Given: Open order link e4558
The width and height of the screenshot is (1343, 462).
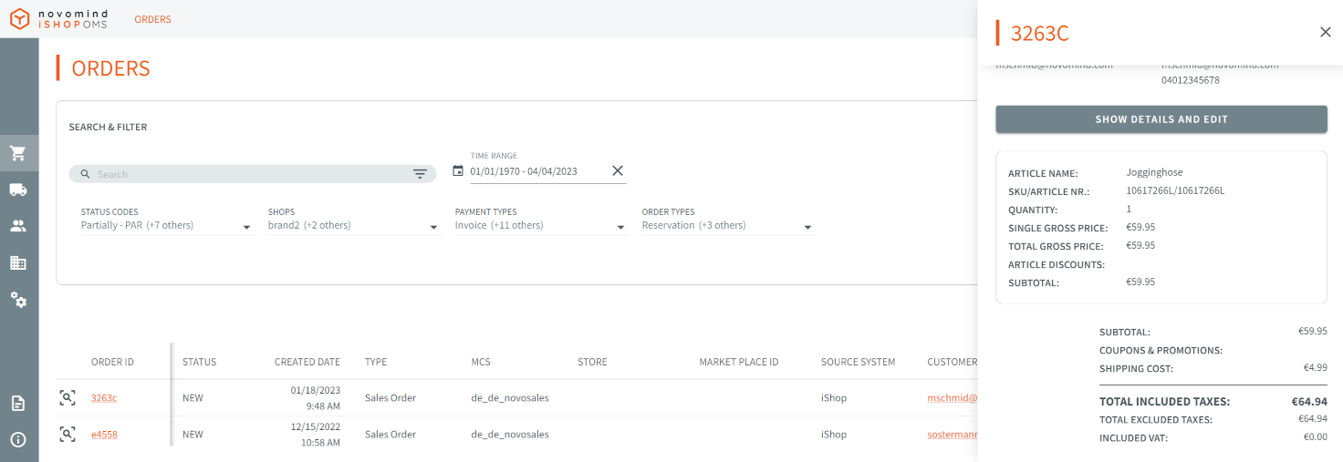Looking at the screenshot, I should tap(104, 435).
